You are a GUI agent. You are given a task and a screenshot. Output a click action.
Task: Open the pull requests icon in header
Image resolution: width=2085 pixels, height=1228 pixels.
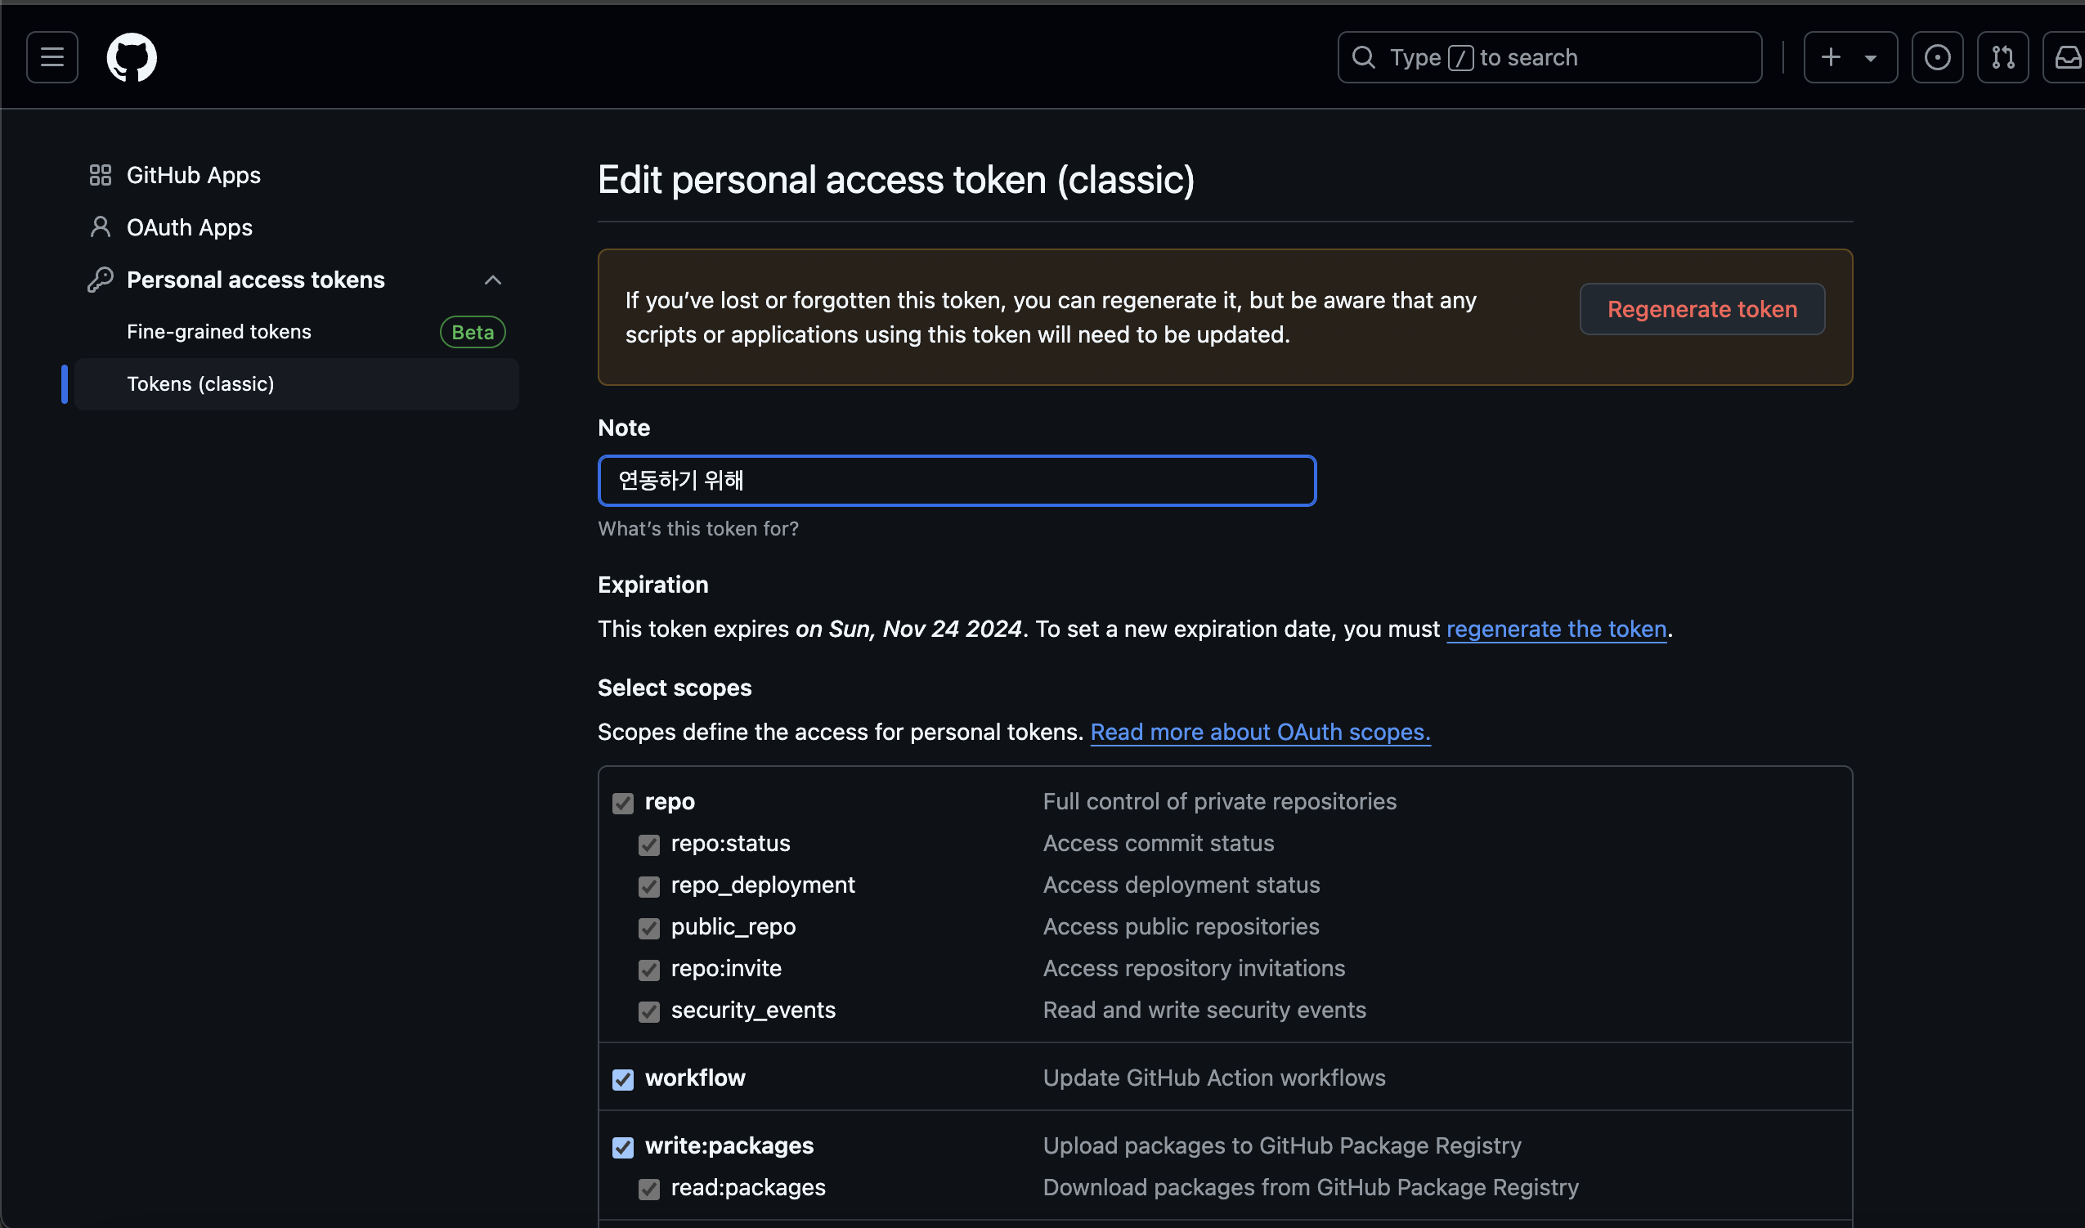pyautogui.click(x=2002, y=57)
